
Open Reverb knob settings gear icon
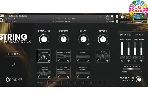(108, 44)
